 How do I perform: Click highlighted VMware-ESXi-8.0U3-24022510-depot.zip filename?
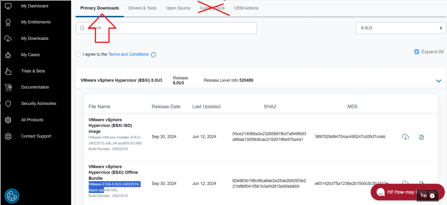point(114,187)
